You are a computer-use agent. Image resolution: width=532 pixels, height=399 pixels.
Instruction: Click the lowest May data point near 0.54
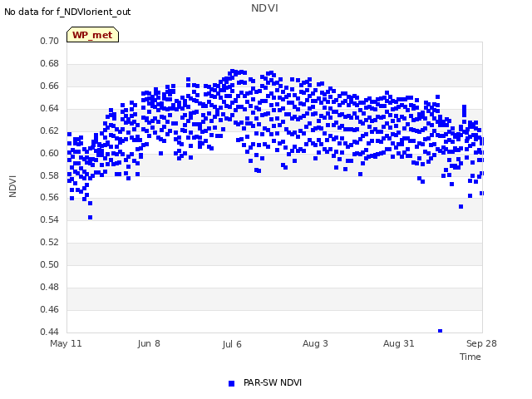(x=90, y=218)
